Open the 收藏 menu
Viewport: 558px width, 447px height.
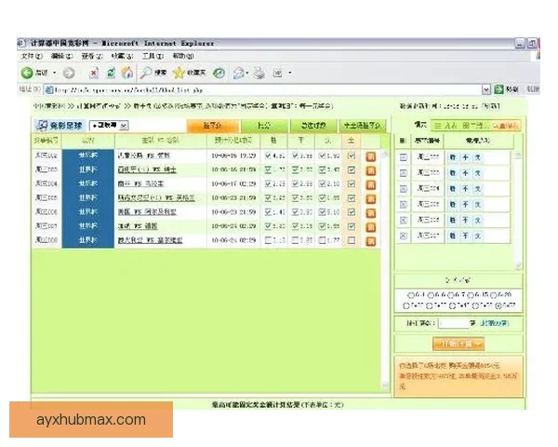coord(123,56)
